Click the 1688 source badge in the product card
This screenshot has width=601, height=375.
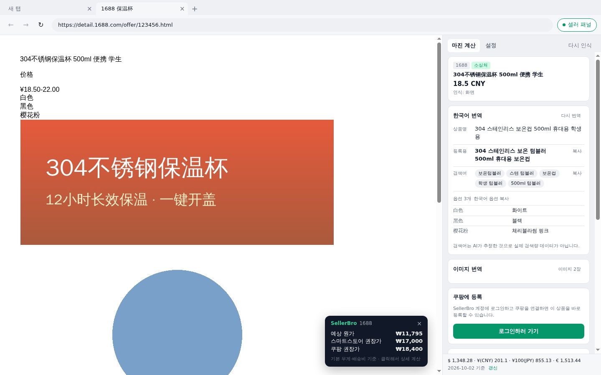point(462,65)
